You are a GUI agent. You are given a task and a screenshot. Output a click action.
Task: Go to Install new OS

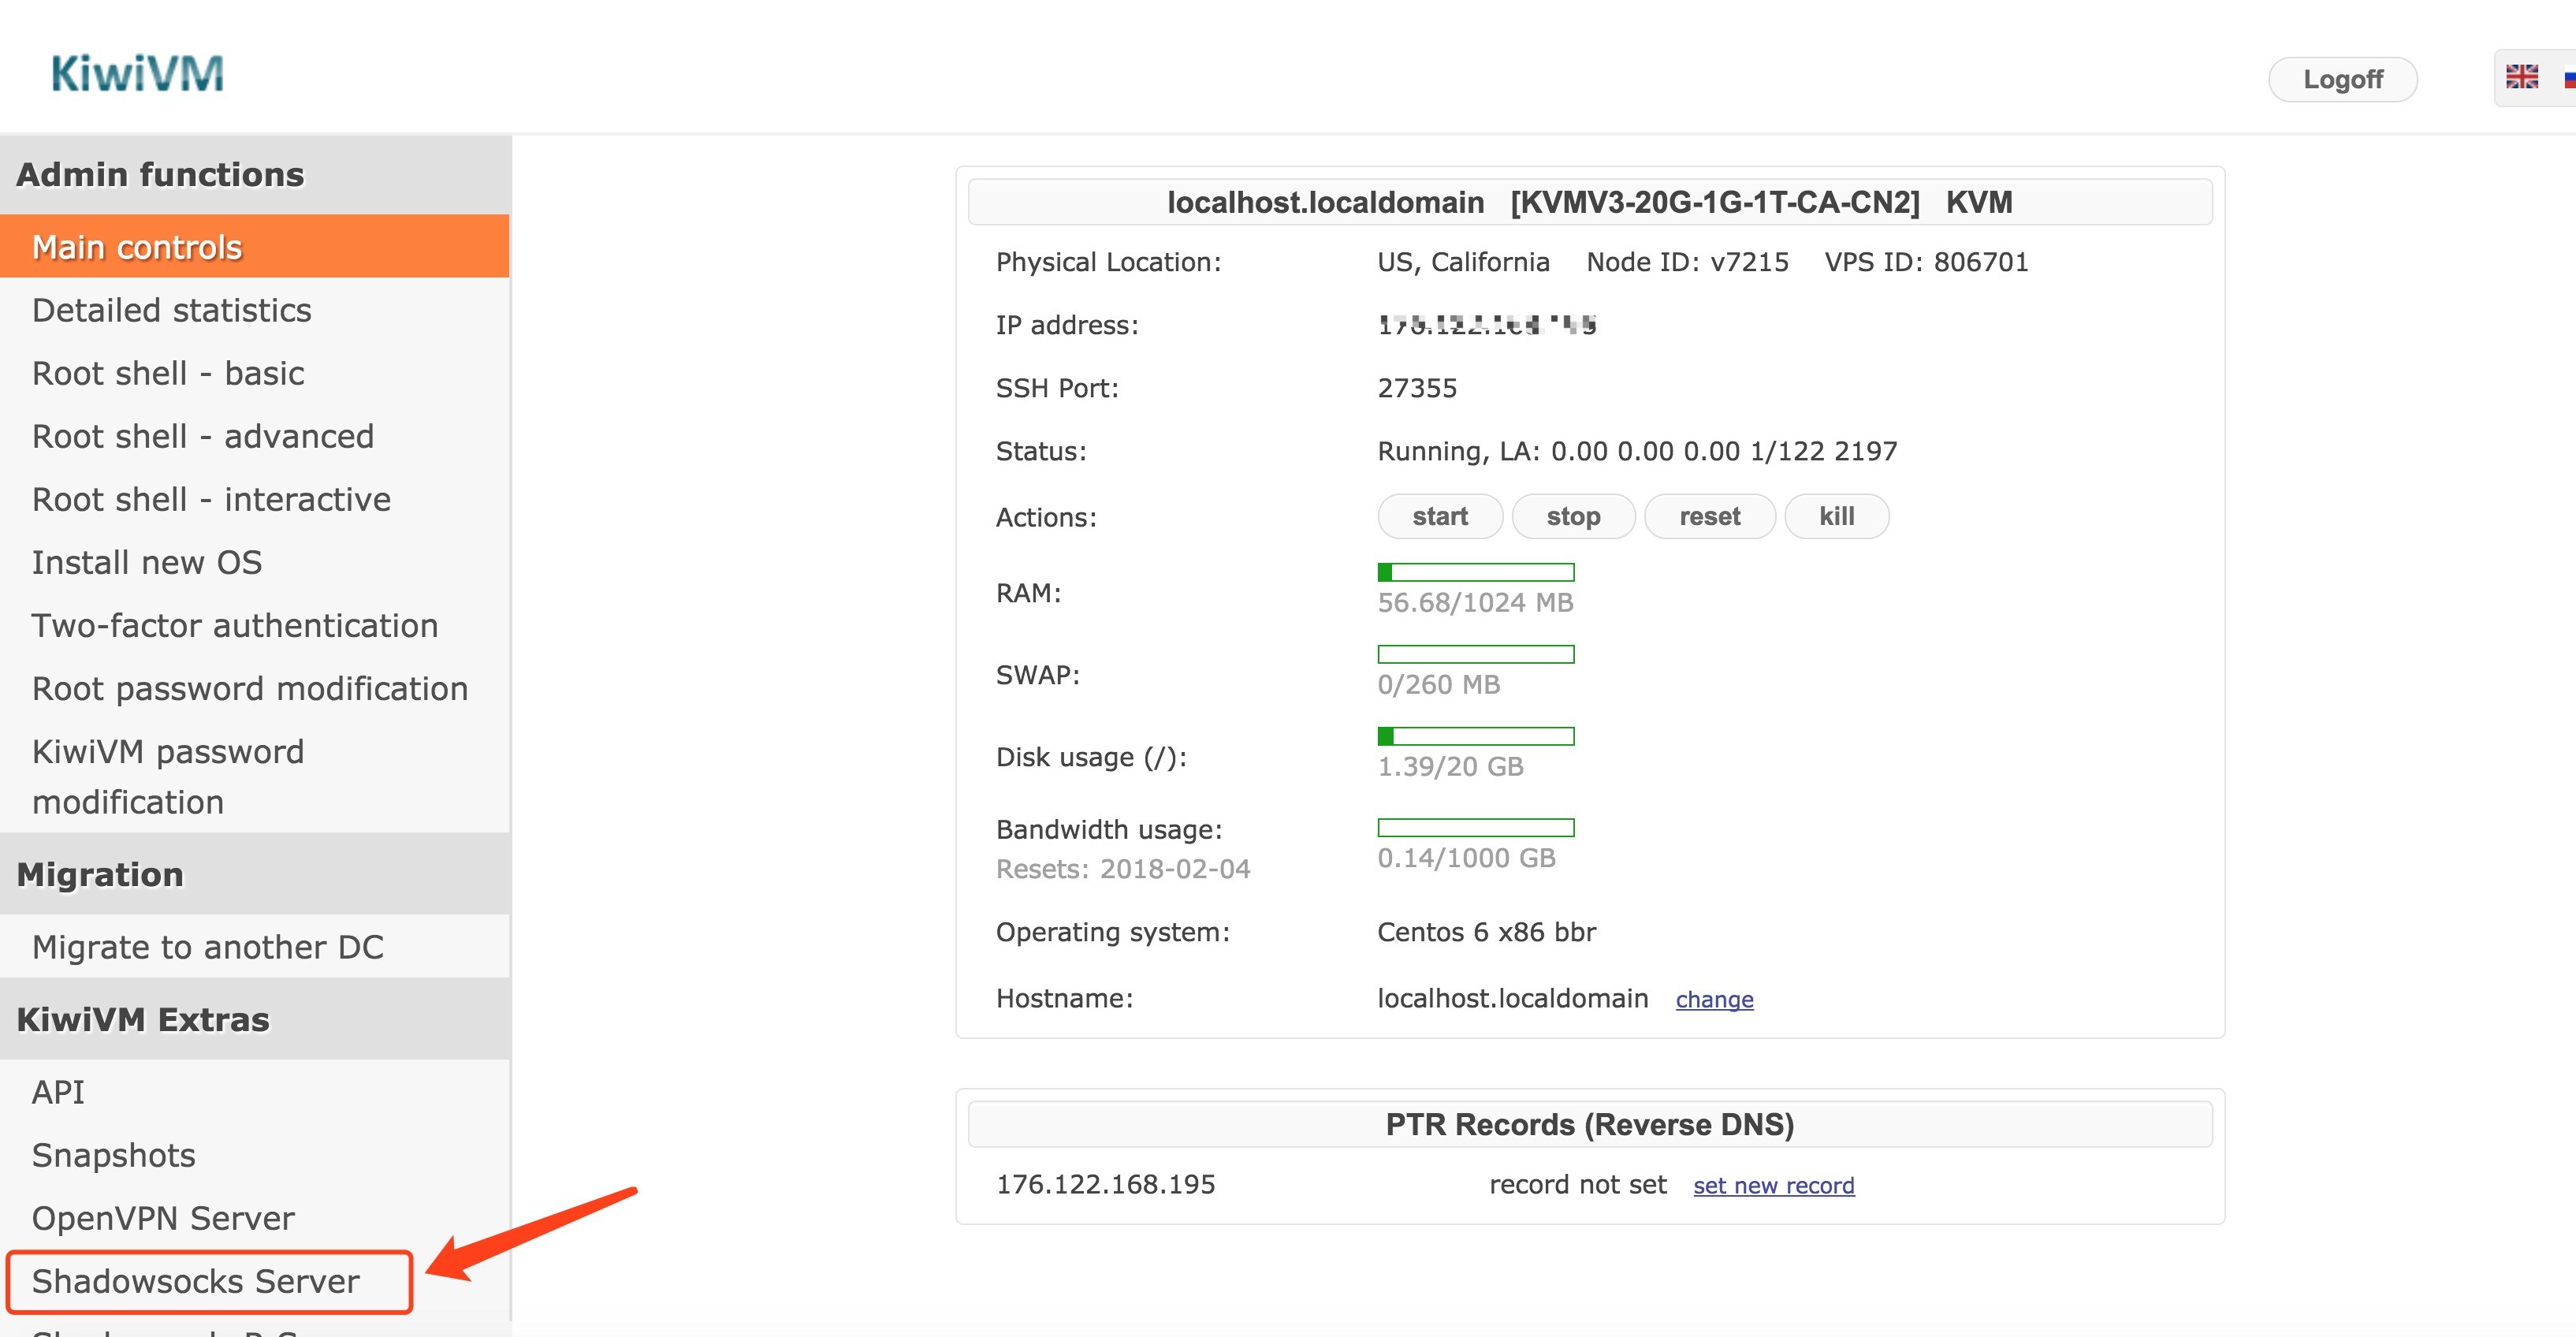point(147,562)
